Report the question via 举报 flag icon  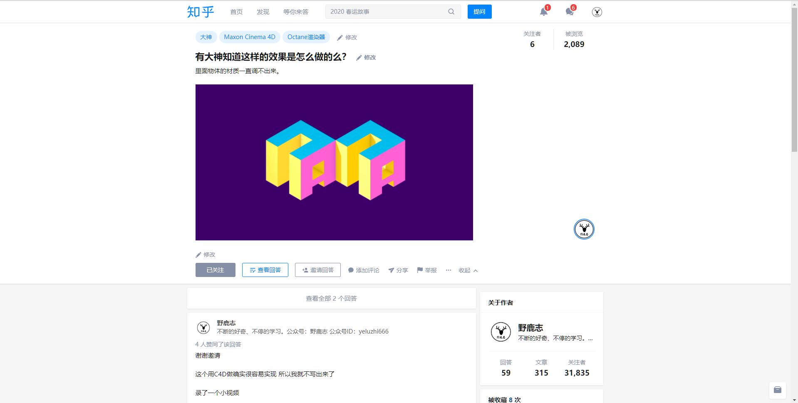(426, 270)
